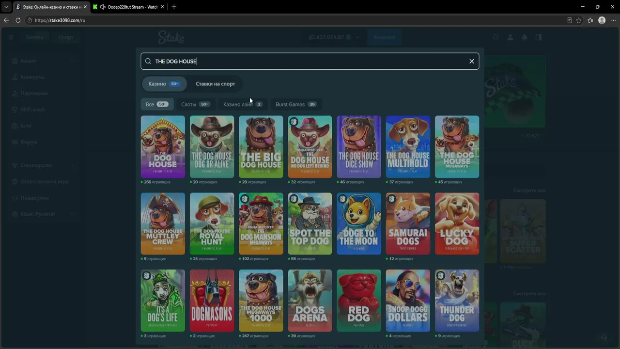Close the Stake browser tab
This screenshot has height=349, width=620.
[85, 7]
